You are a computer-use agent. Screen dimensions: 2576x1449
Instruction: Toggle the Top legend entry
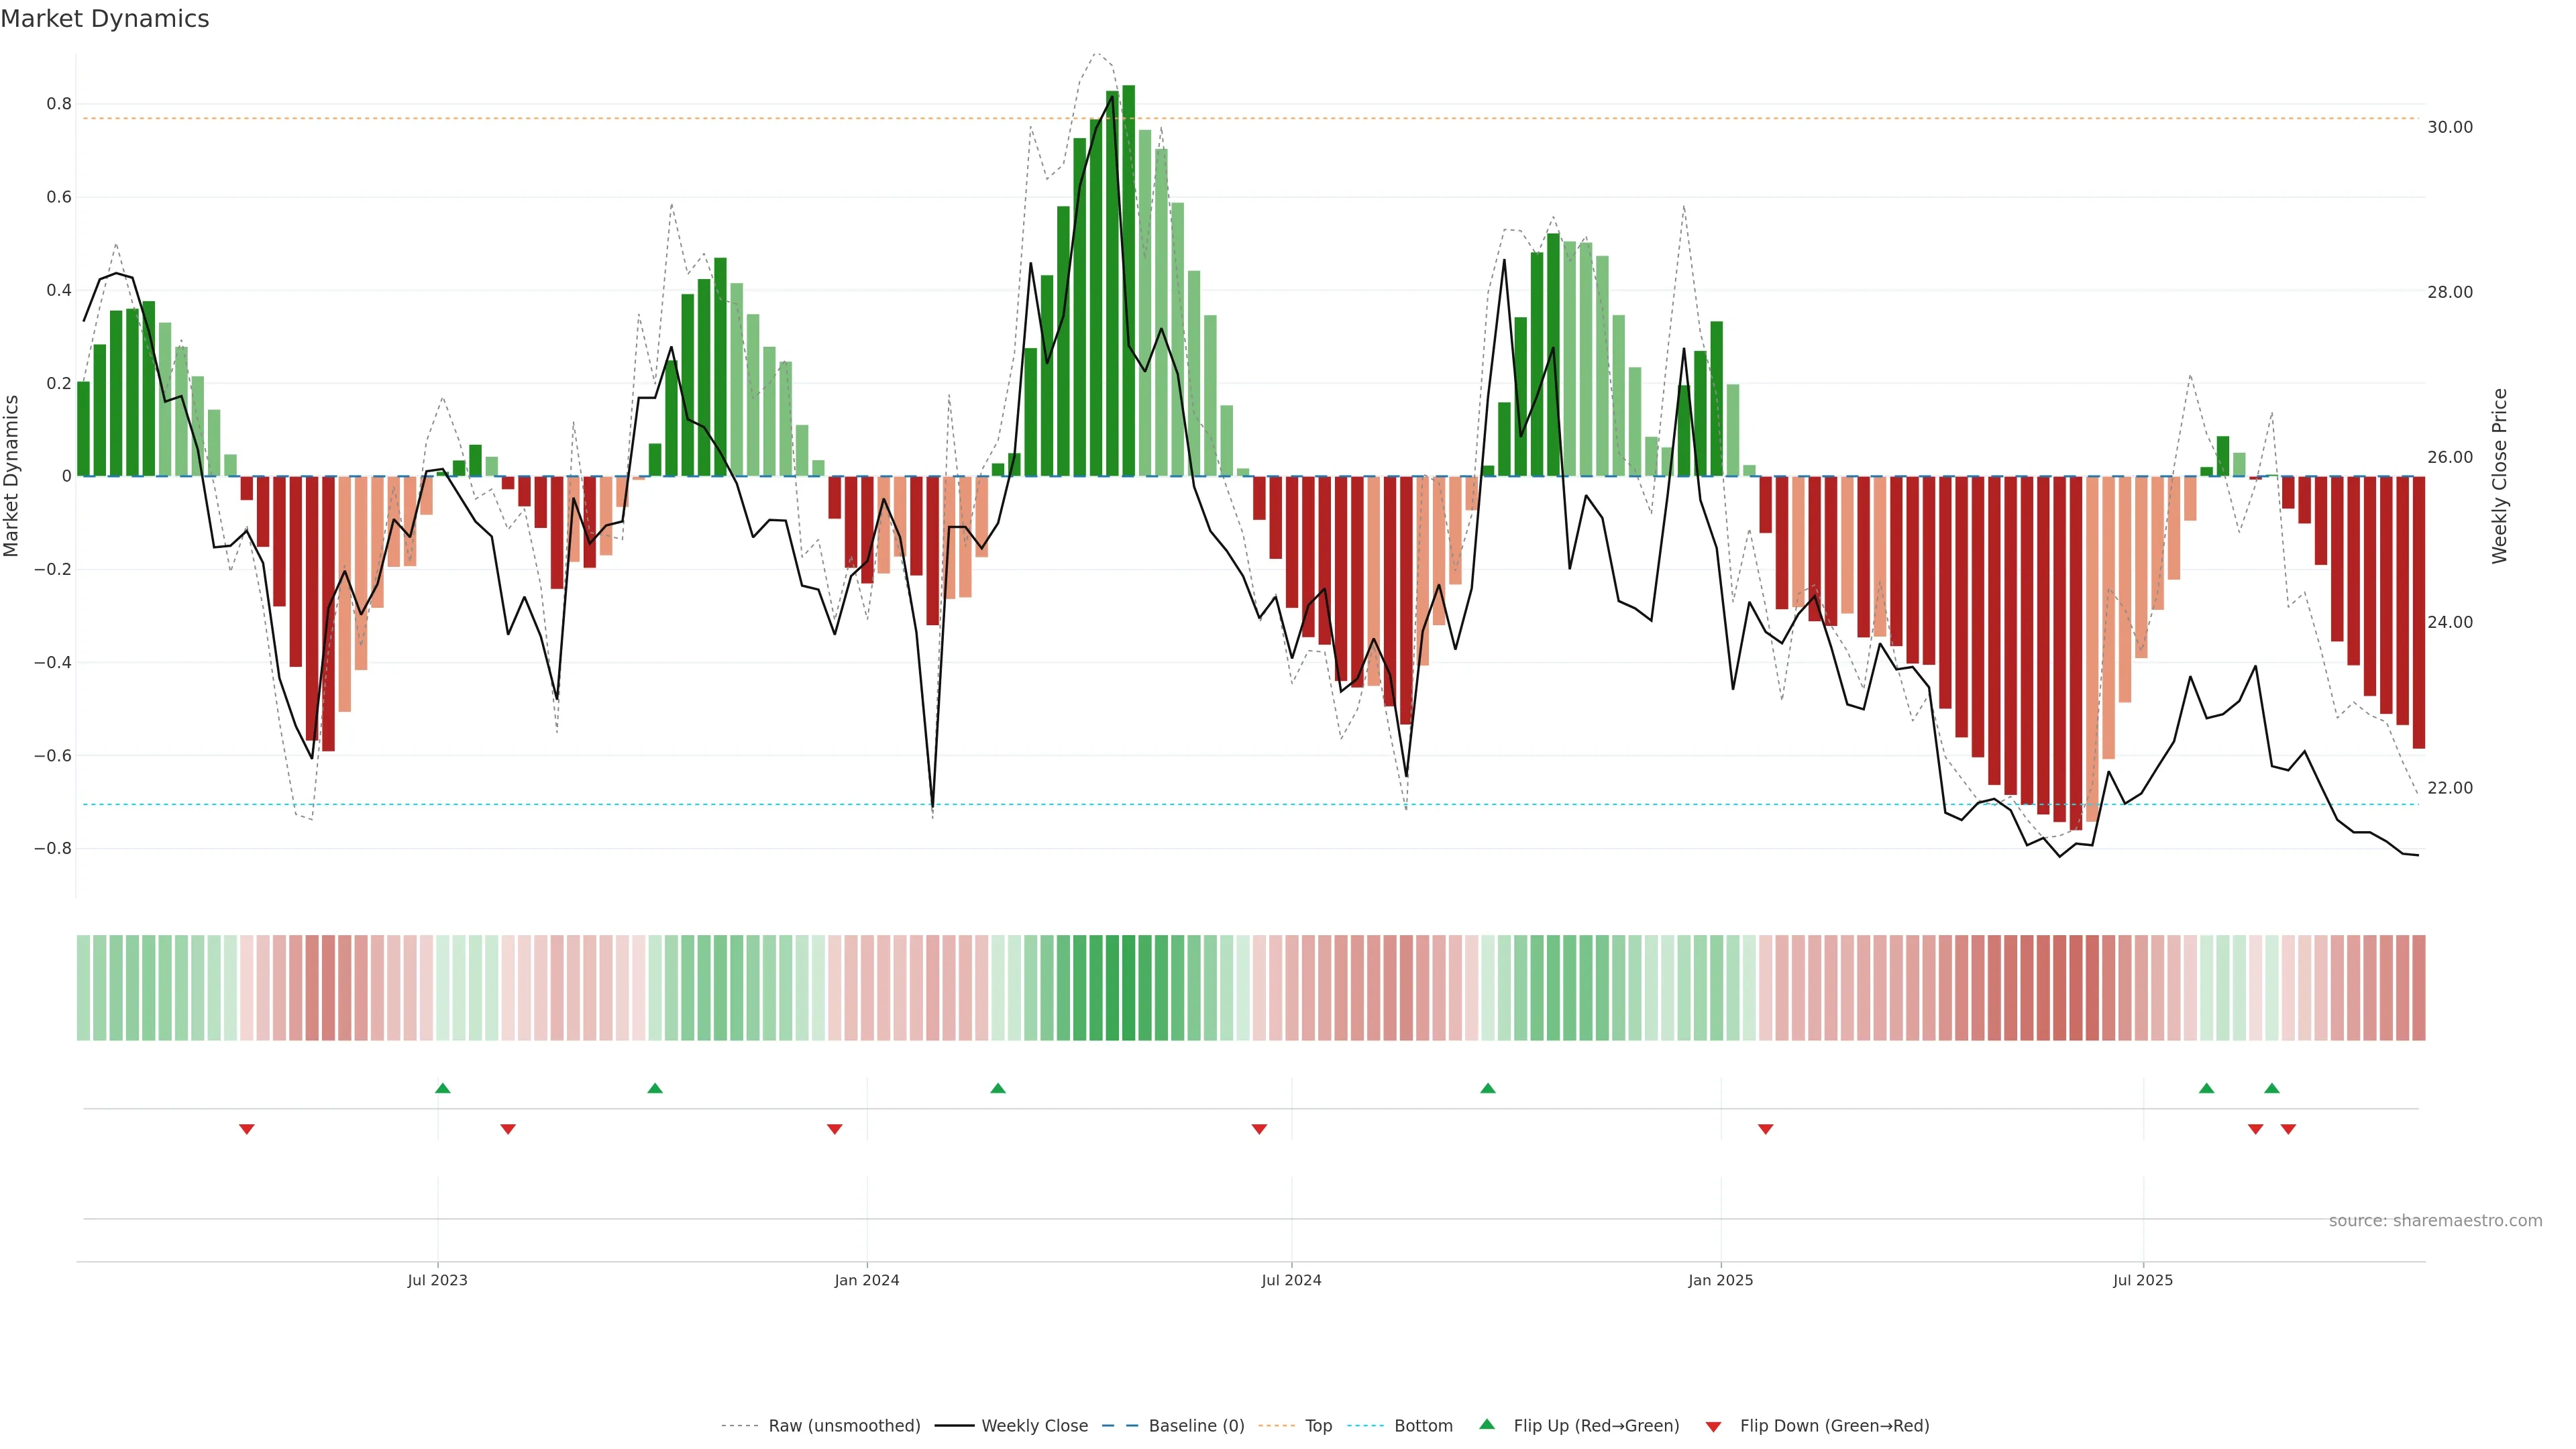point(1318,1426)
